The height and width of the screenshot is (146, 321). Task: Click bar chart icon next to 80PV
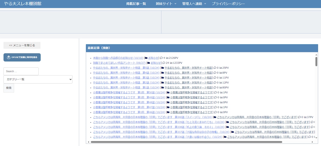[221, 88]
